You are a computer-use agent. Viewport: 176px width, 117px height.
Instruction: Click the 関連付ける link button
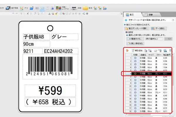coord(135,39)
